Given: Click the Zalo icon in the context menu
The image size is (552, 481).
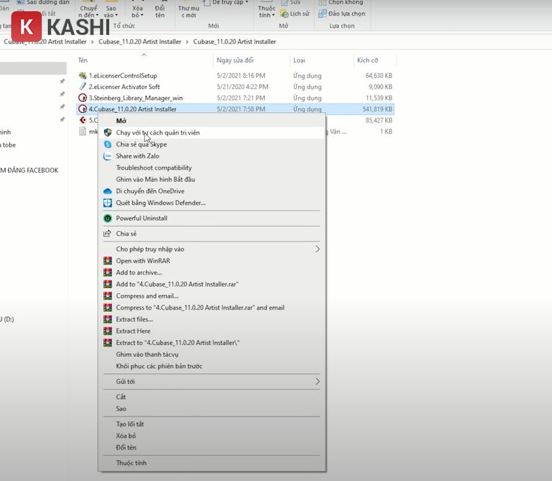Looking at the screenshot, I should [108, 156].
